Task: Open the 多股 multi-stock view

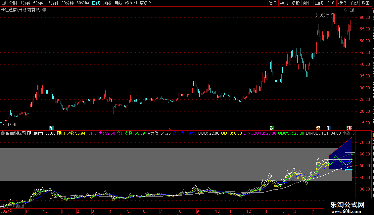Action: coord(296,3)
